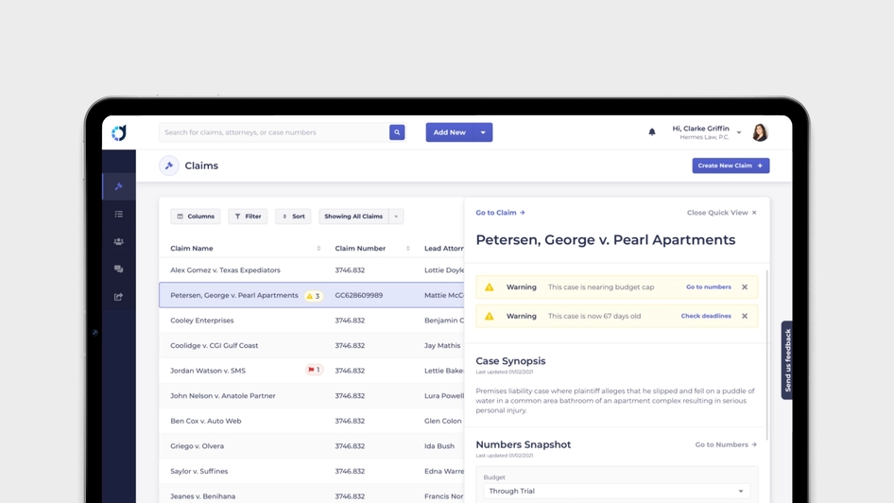Click Go to numbers warning link
894x503 pixels.
pos(708,286)
